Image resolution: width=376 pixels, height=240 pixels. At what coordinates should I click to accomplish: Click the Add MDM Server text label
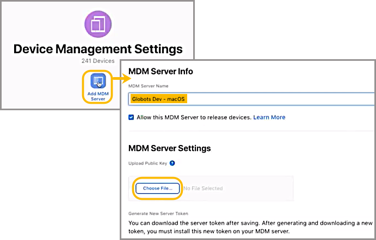pos(98,96)
